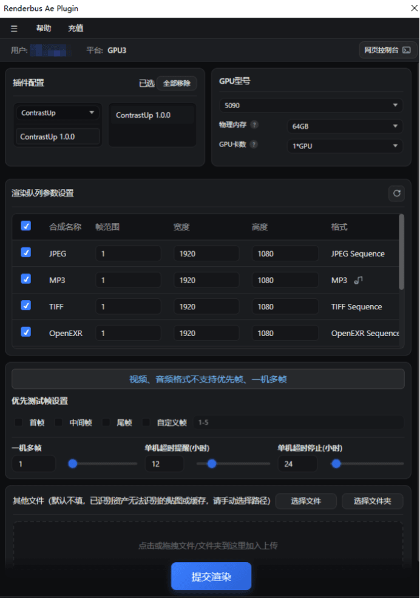Uncheck the JPEG composition checkbox
Image resolution: width=420 pixels, height=598 pixels.
(x=26, y=253)
